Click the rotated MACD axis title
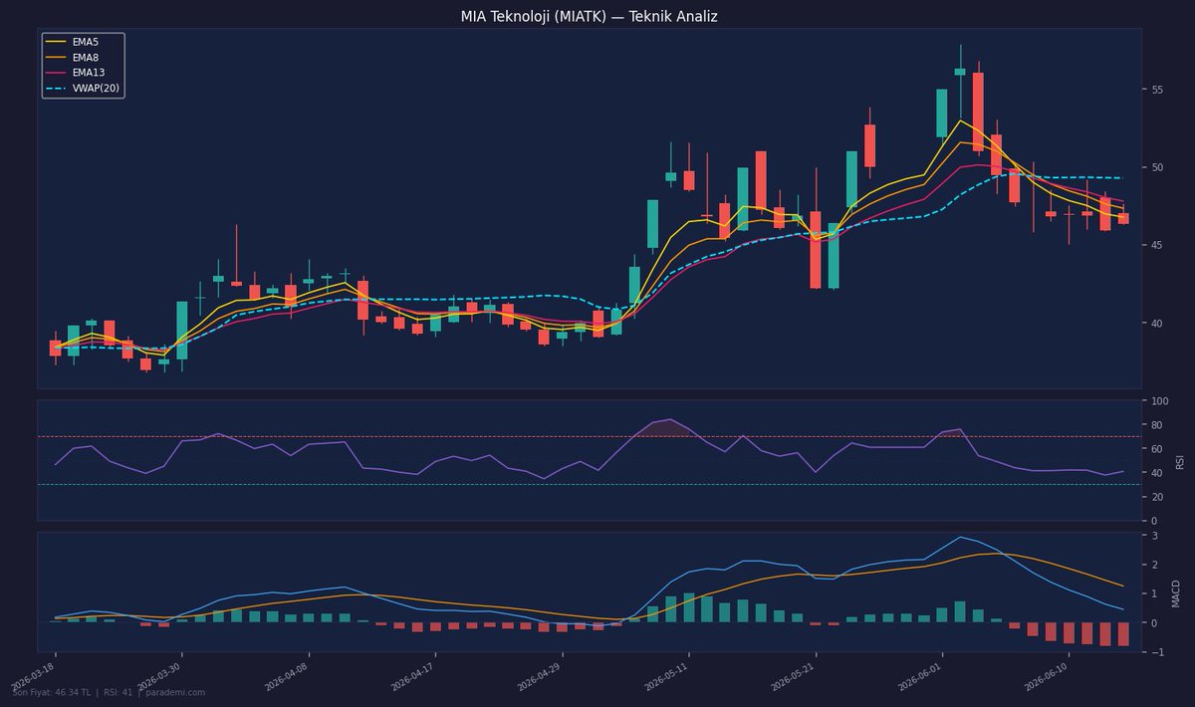This screenshot has width=1195, height=707. tap(1176, 592)
